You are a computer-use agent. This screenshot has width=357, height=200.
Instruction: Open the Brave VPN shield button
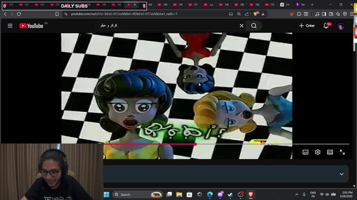coord(345,14)
